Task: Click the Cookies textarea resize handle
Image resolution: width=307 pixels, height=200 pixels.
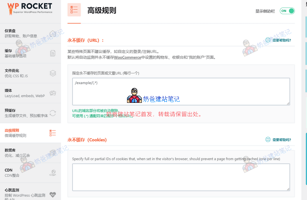Action: click(288, 189)
